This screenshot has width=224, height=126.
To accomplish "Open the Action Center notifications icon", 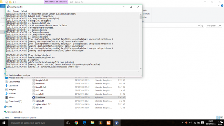I will point(202,123).
